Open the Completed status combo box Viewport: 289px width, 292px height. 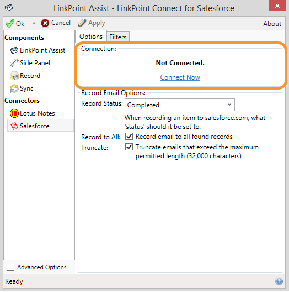click(x=180, y=105)
